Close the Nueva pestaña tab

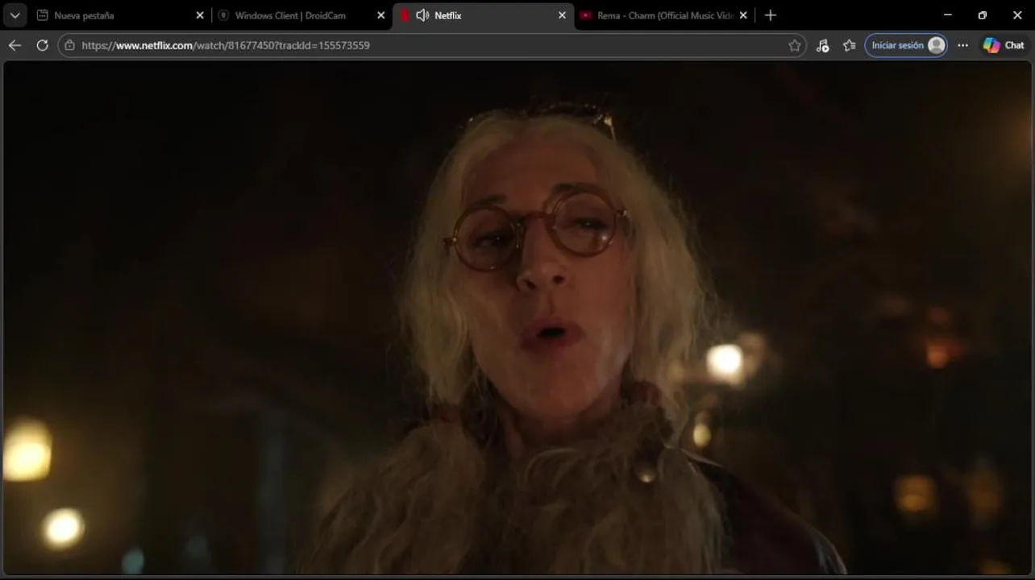pos(200,15)
